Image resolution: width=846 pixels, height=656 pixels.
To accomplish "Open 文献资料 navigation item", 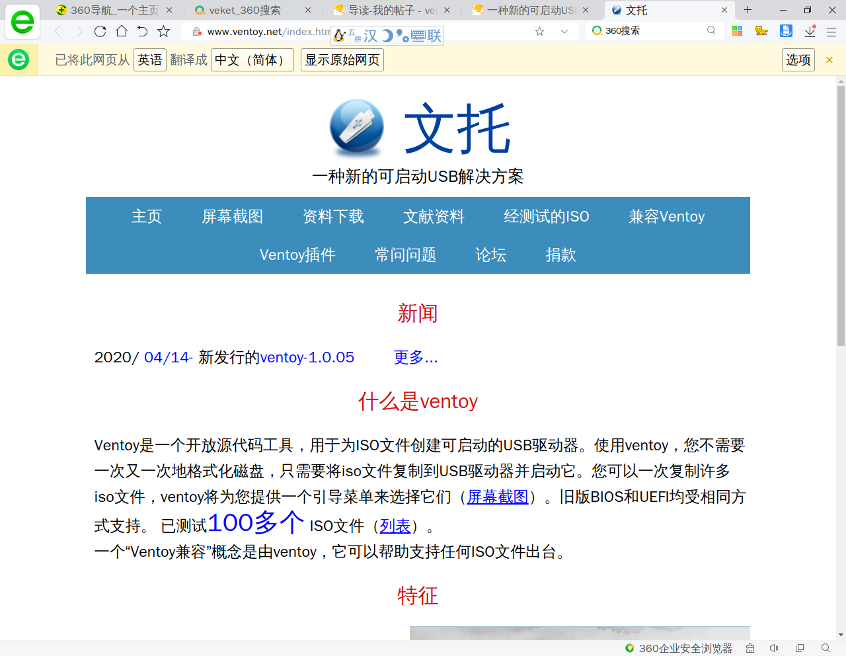I will (434, 217).
